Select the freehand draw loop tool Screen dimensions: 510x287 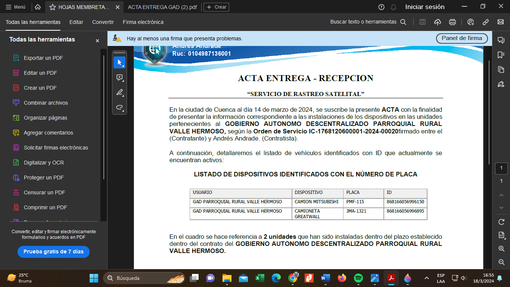coord(119,108)
